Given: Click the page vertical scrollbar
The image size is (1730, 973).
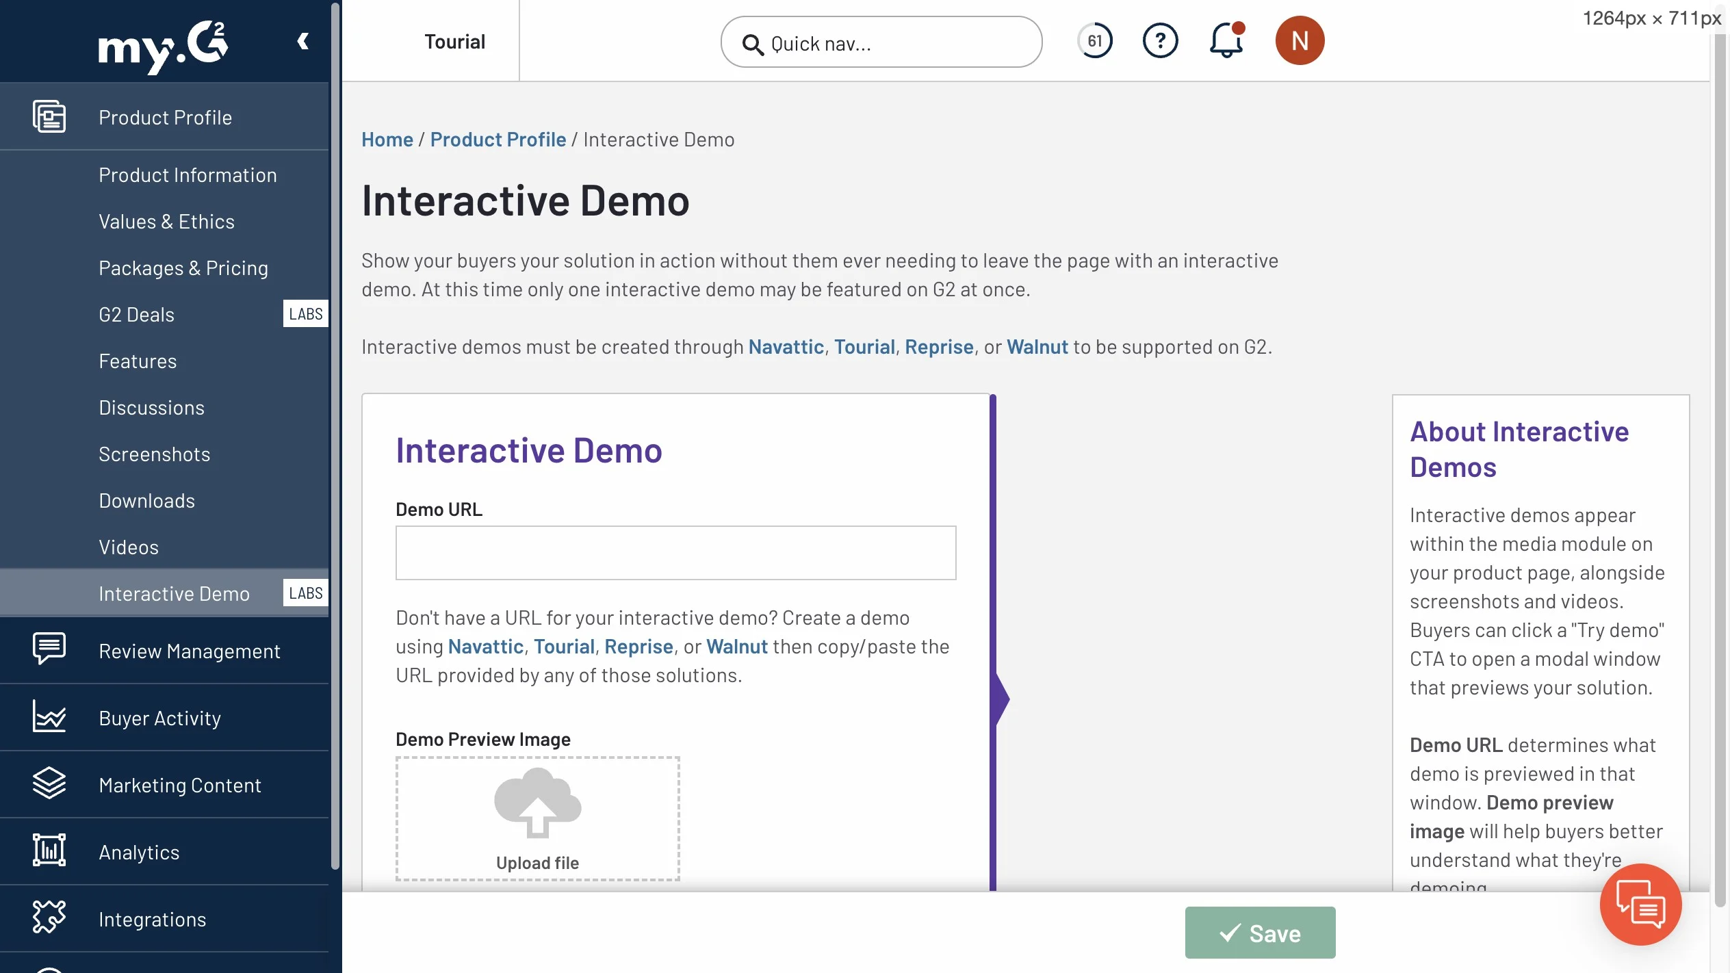Looking at the screenshot, I should (x=1719, y=469).
